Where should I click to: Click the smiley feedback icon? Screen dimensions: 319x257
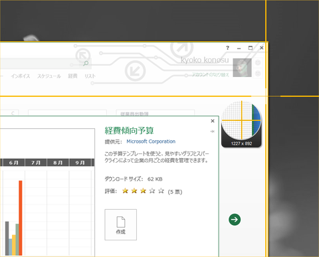coord(258,62)
